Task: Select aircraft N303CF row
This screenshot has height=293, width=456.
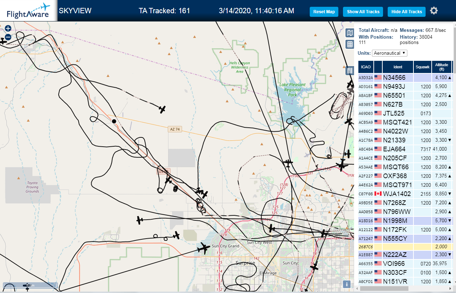Action: click(x=405, y=273)
